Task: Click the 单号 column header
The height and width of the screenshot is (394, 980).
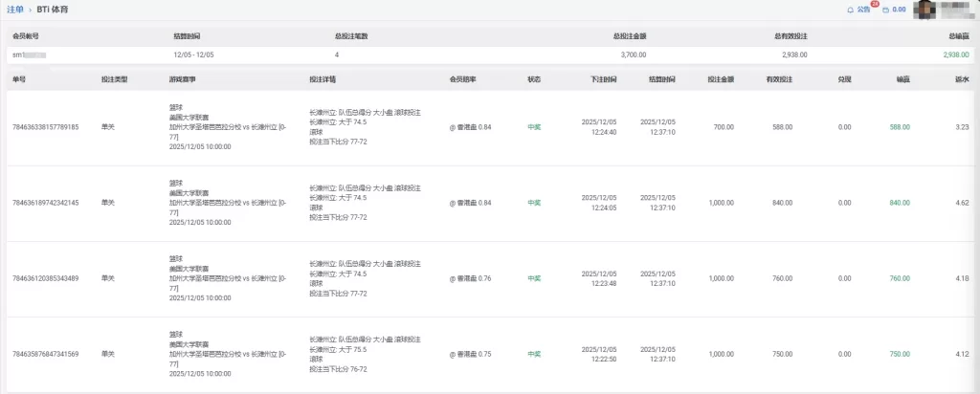Action: [18, 78]
